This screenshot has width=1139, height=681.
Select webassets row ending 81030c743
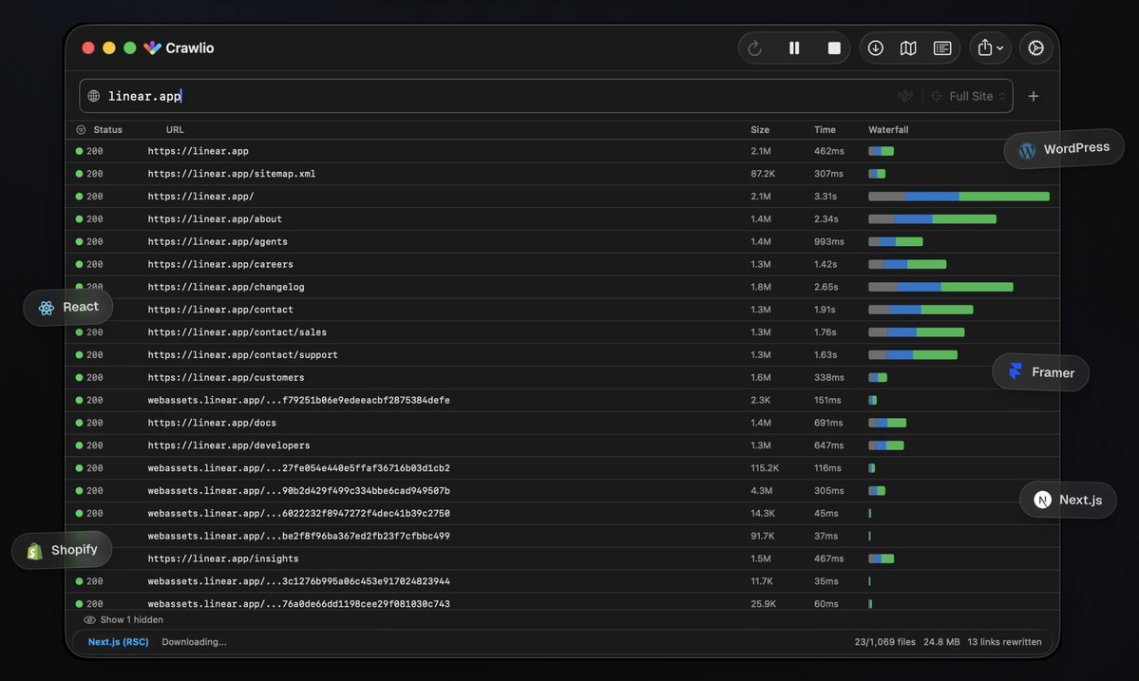pyautogui.click(x=562, y=603)
